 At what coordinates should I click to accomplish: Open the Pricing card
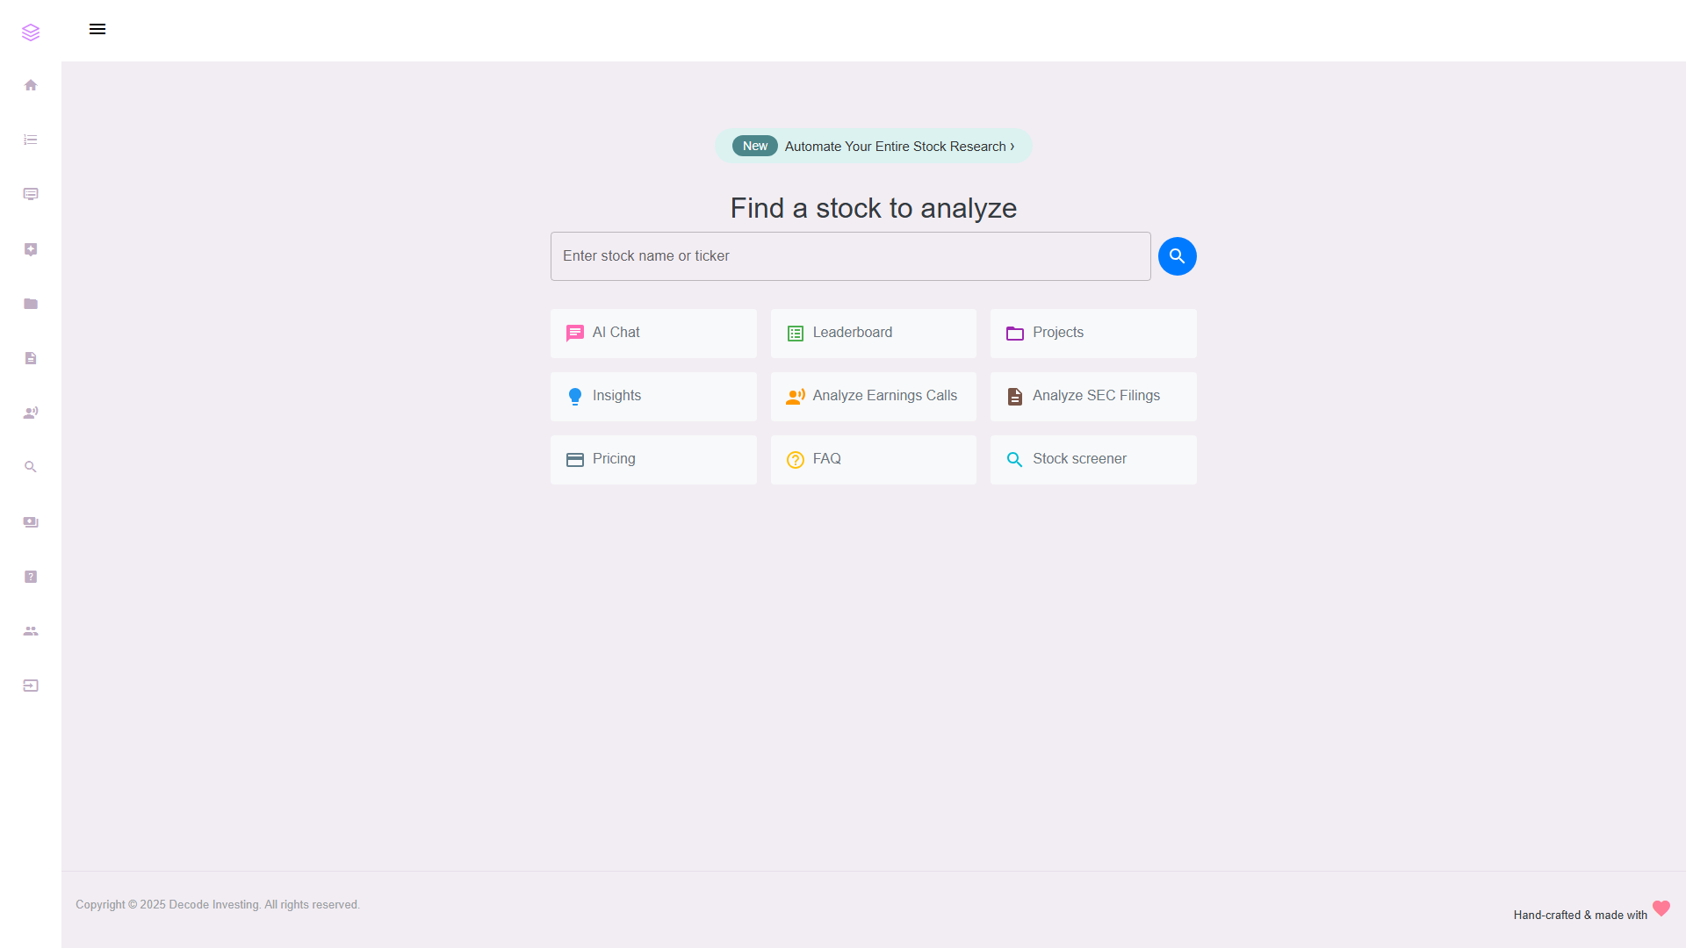[653, 459]
